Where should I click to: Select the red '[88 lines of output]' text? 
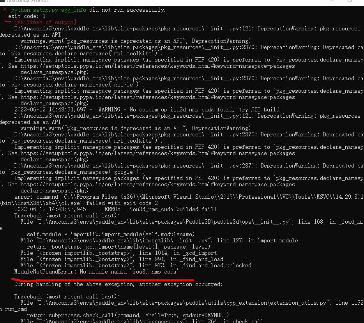pos(45,22)
